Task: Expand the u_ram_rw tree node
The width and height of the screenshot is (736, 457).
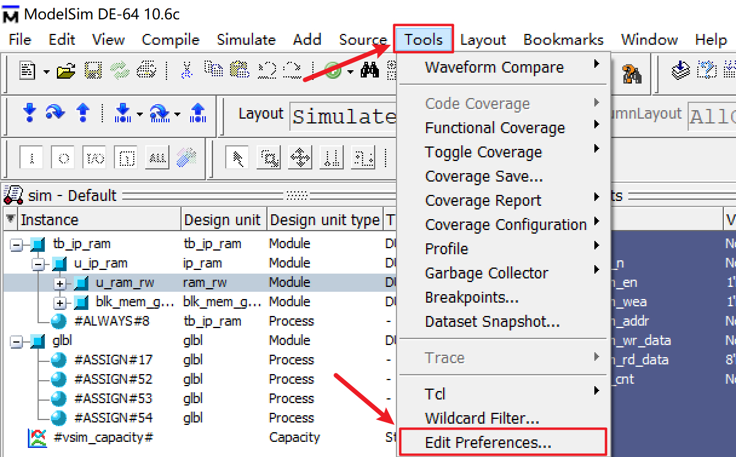Action: pyautogui.click(x=60, y=283)
